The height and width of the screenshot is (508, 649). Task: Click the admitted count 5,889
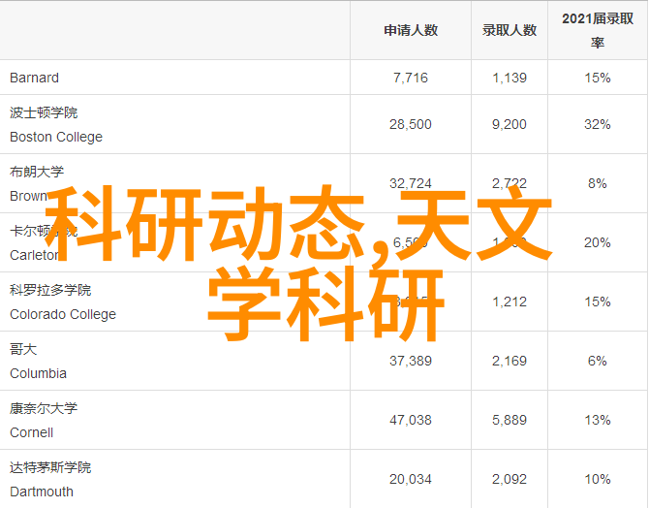[510, 420]
